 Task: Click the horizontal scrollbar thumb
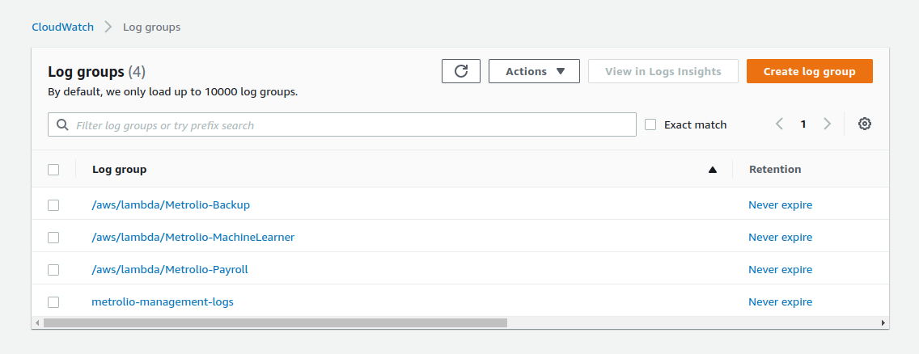point(275,323)
